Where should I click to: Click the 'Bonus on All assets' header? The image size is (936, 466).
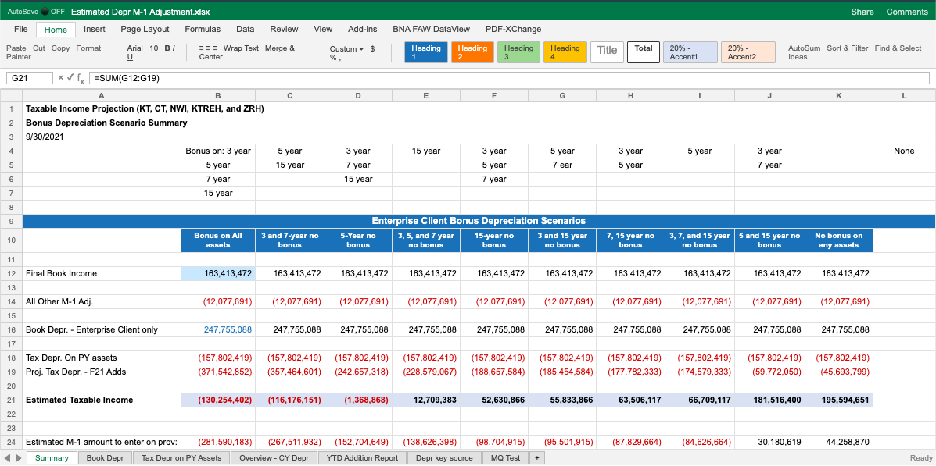pyautogui.click(x=218, y=240)
